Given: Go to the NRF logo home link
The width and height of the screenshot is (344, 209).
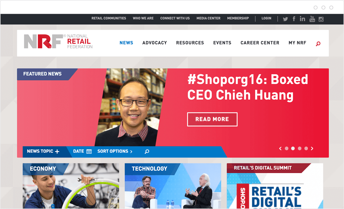Looking at the screenshot, I should 58,41.
